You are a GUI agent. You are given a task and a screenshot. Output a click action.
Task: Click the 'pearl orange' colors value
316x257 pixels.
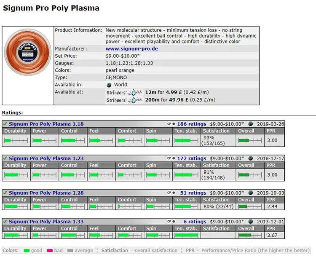[120, 70]
